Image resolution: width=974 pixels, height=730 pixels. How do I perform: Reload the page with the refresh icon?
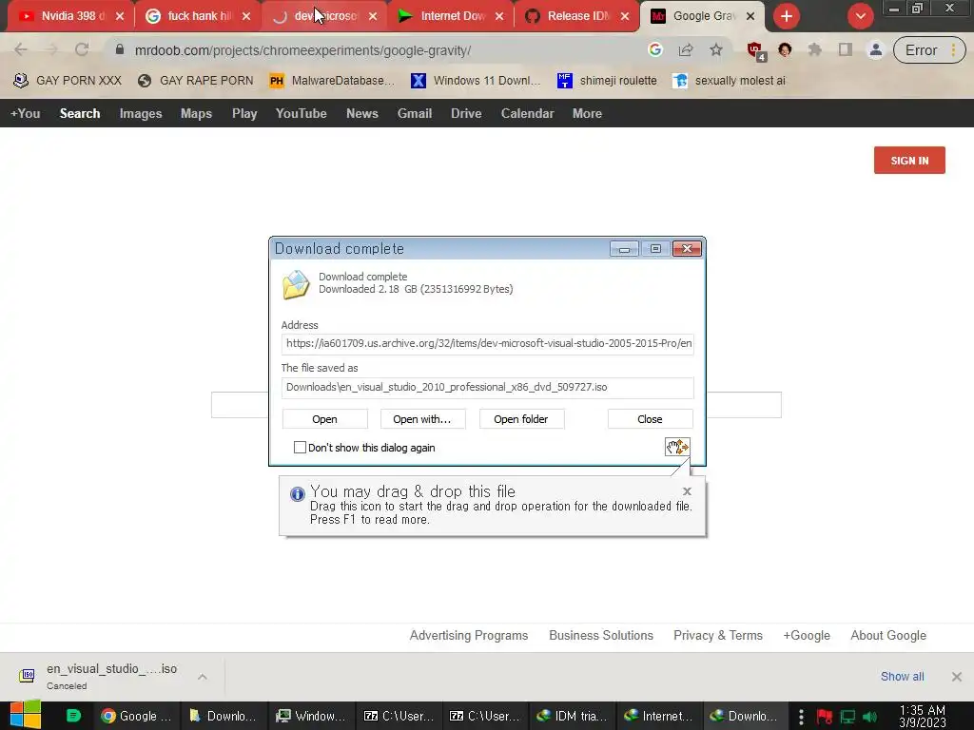(x=82, y=49)
